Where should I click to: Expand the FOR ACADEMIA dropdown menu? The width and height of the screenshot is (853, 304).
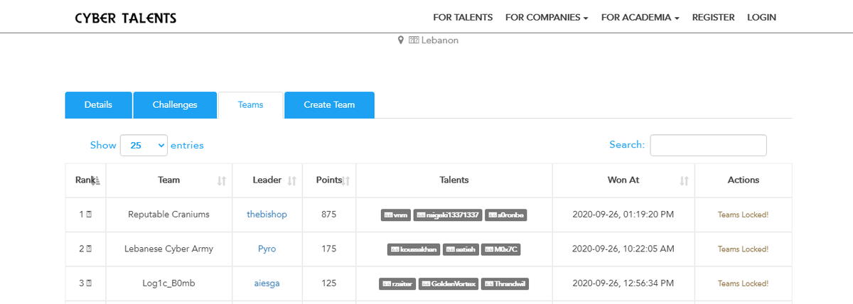click(640, 17)
